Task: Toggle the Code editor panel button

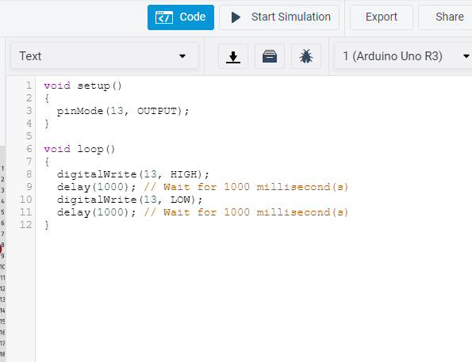Action: [181, 17]
